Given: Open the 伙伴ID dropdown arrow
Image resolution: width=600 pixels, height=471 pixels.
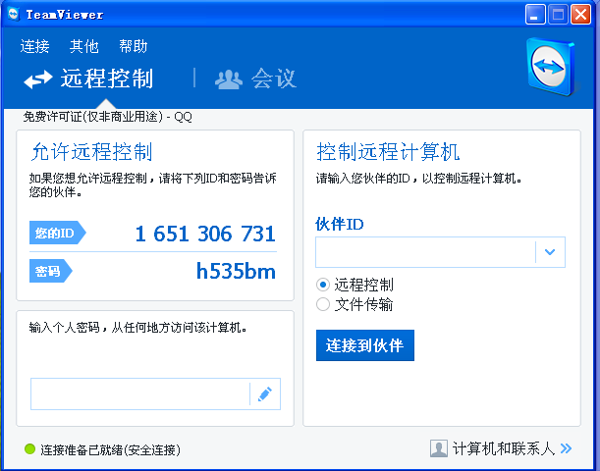Looking at the screenshot, I should coord(550,252).
